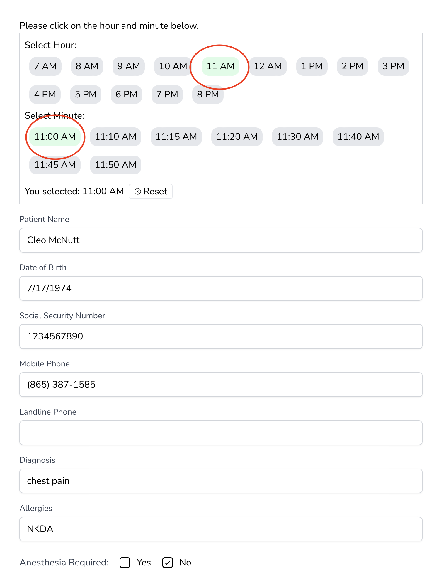This screenshot has width=439, height=579.
Task: Focus the empty Landline Phone field
Action: pos(221,433)
